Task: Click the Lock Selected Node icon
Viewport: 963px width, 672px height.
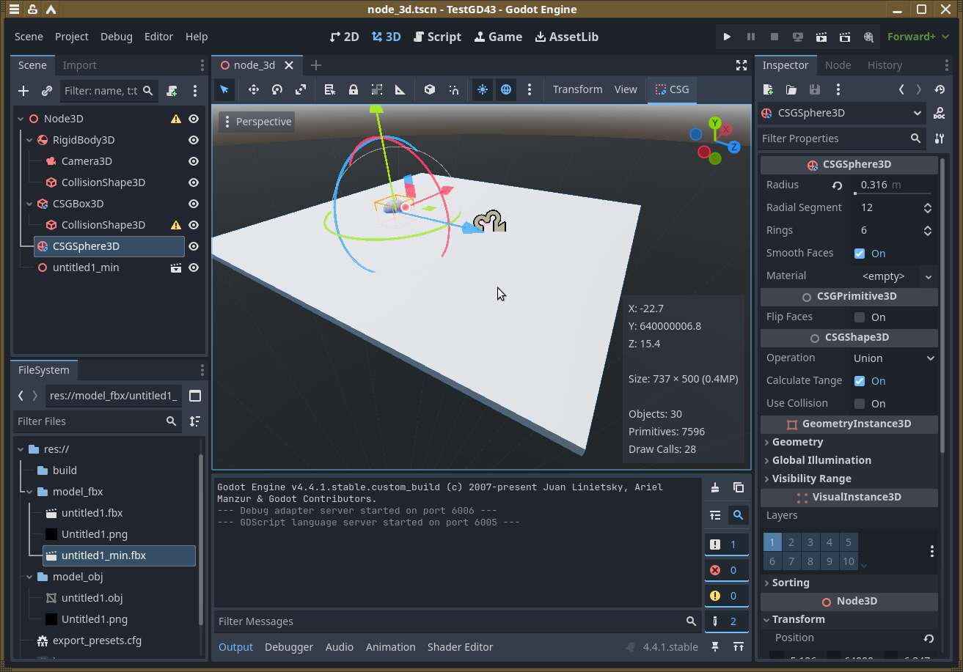Action: 354,89
